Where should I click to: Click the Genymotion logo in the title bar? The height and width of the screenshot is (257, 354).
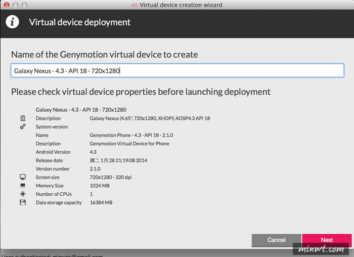tap(135, 5)
